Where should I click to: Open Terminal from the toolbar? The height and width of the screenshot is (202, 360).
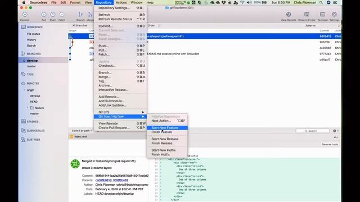pos(322,15)
